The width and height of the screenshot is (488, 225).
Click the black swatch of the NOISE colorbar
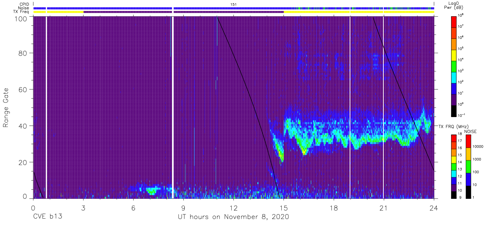tap(468, 192)
